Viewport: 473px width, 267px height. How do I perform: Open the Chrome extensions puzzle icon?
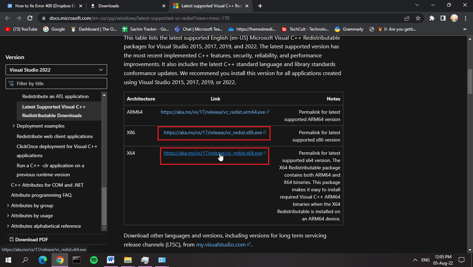[432, 18]
